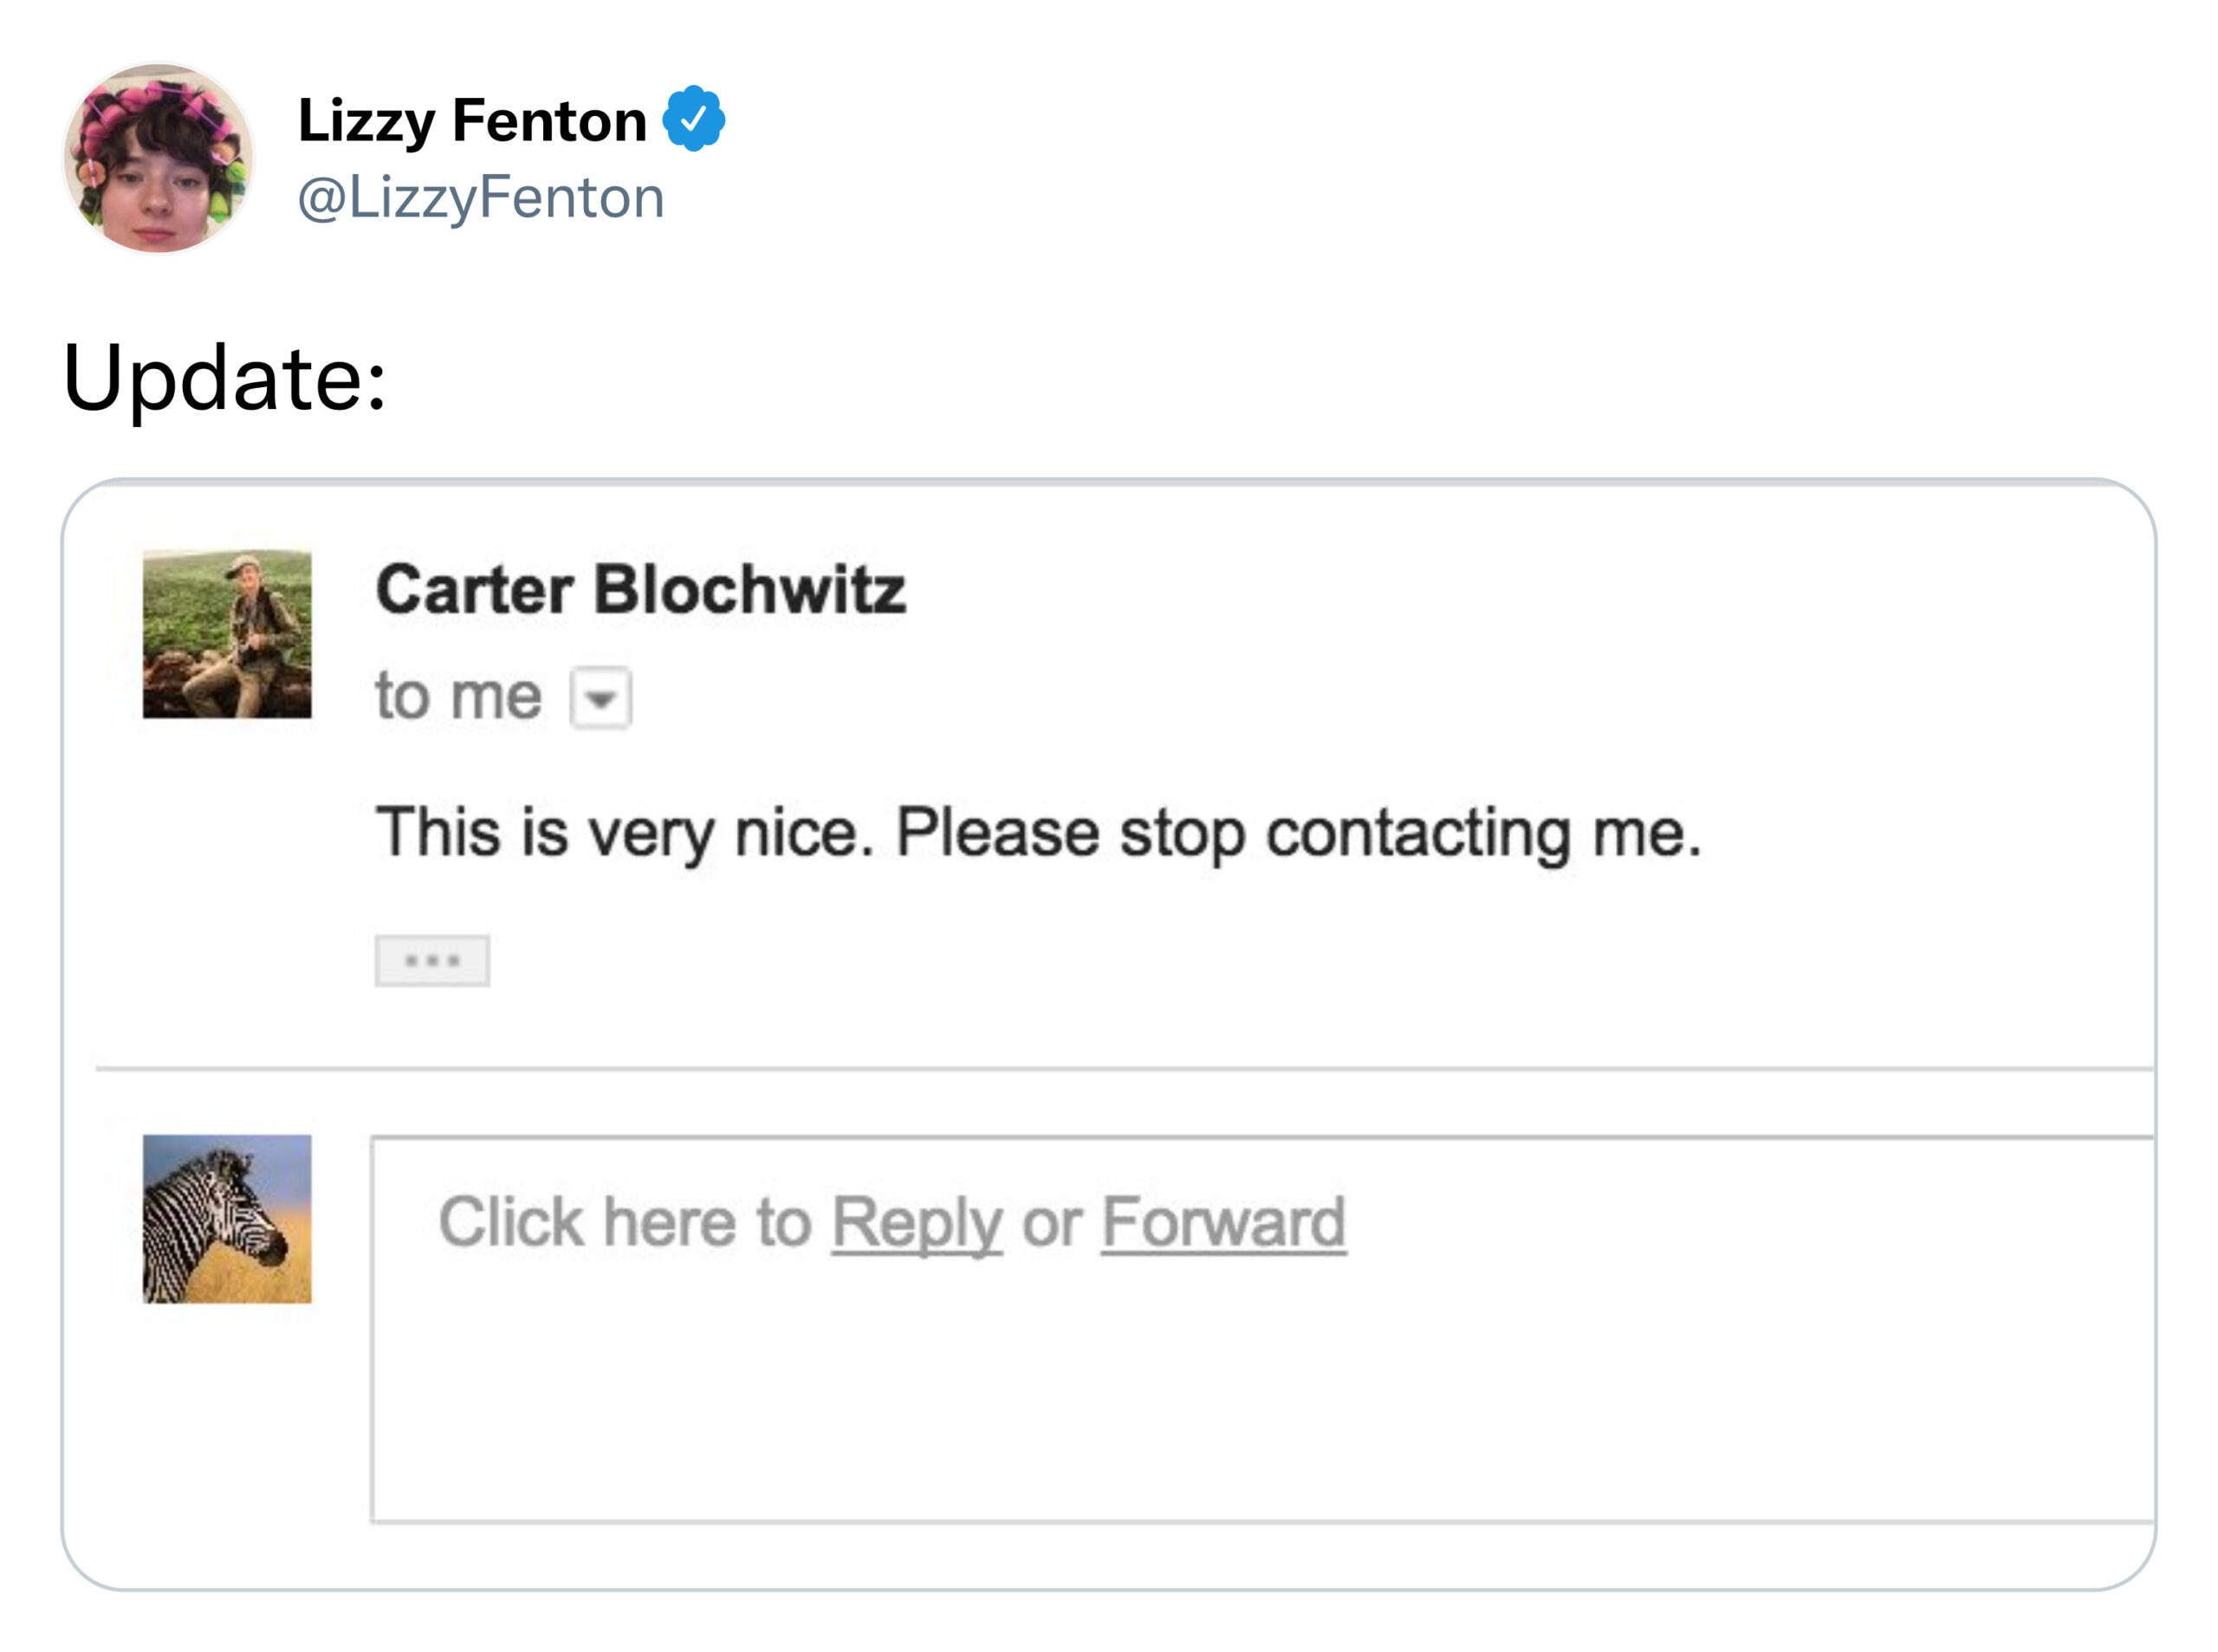Open the Lizzy Fenton display name
Screen dimensions: 2218x1652
click(472, 121)
